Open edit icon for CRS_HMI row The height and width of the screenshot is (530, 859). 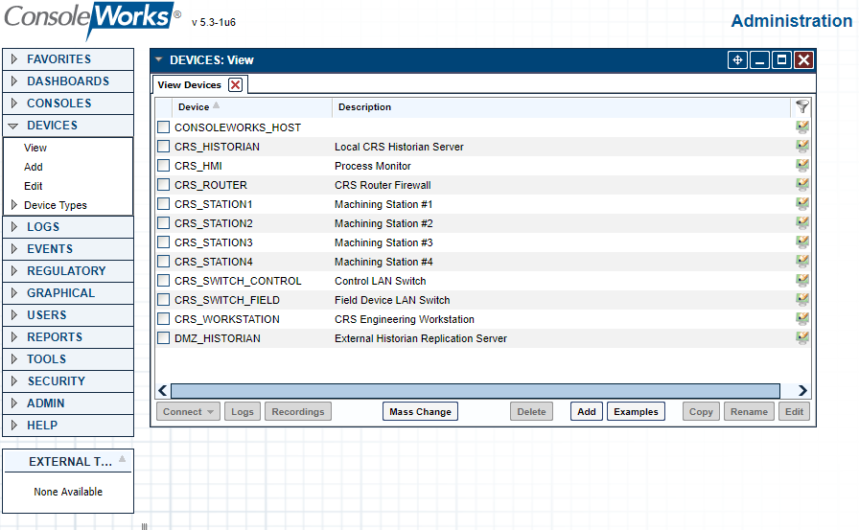click(x=802, y=166)
